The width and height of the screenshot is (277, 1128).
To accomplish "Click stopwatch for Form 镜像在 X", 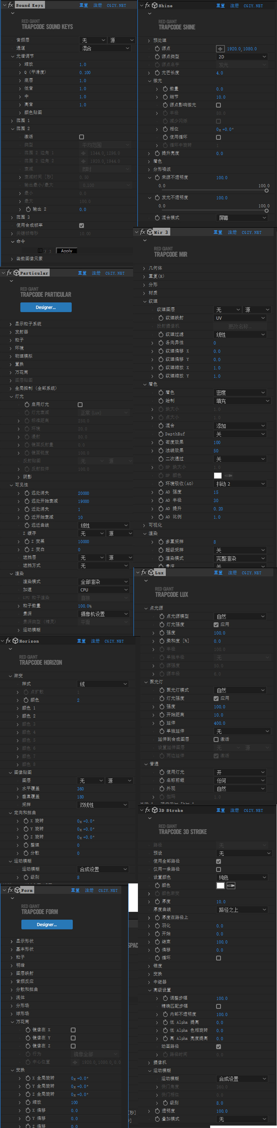I will click(x=28, y=1030).
